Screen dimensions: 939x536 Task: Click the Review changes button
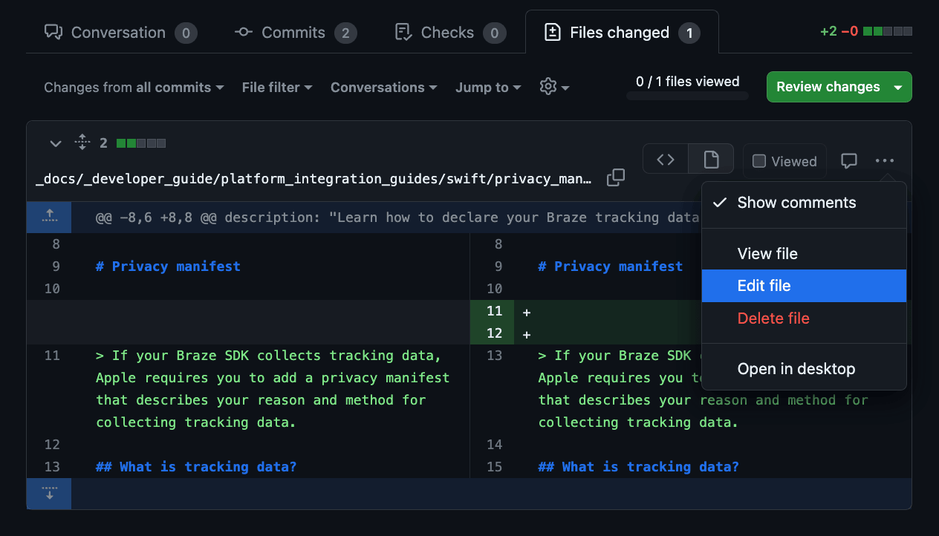(x=828, y=87)
